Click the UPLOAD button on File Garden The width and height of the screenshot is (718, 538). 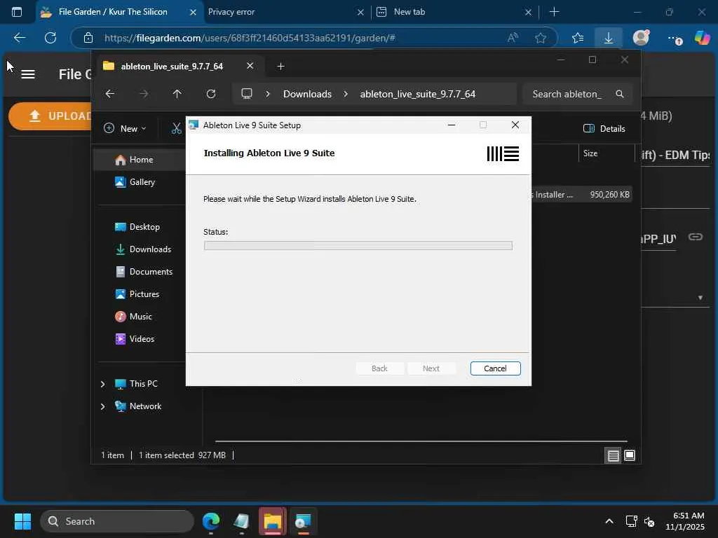click(50, 116)
